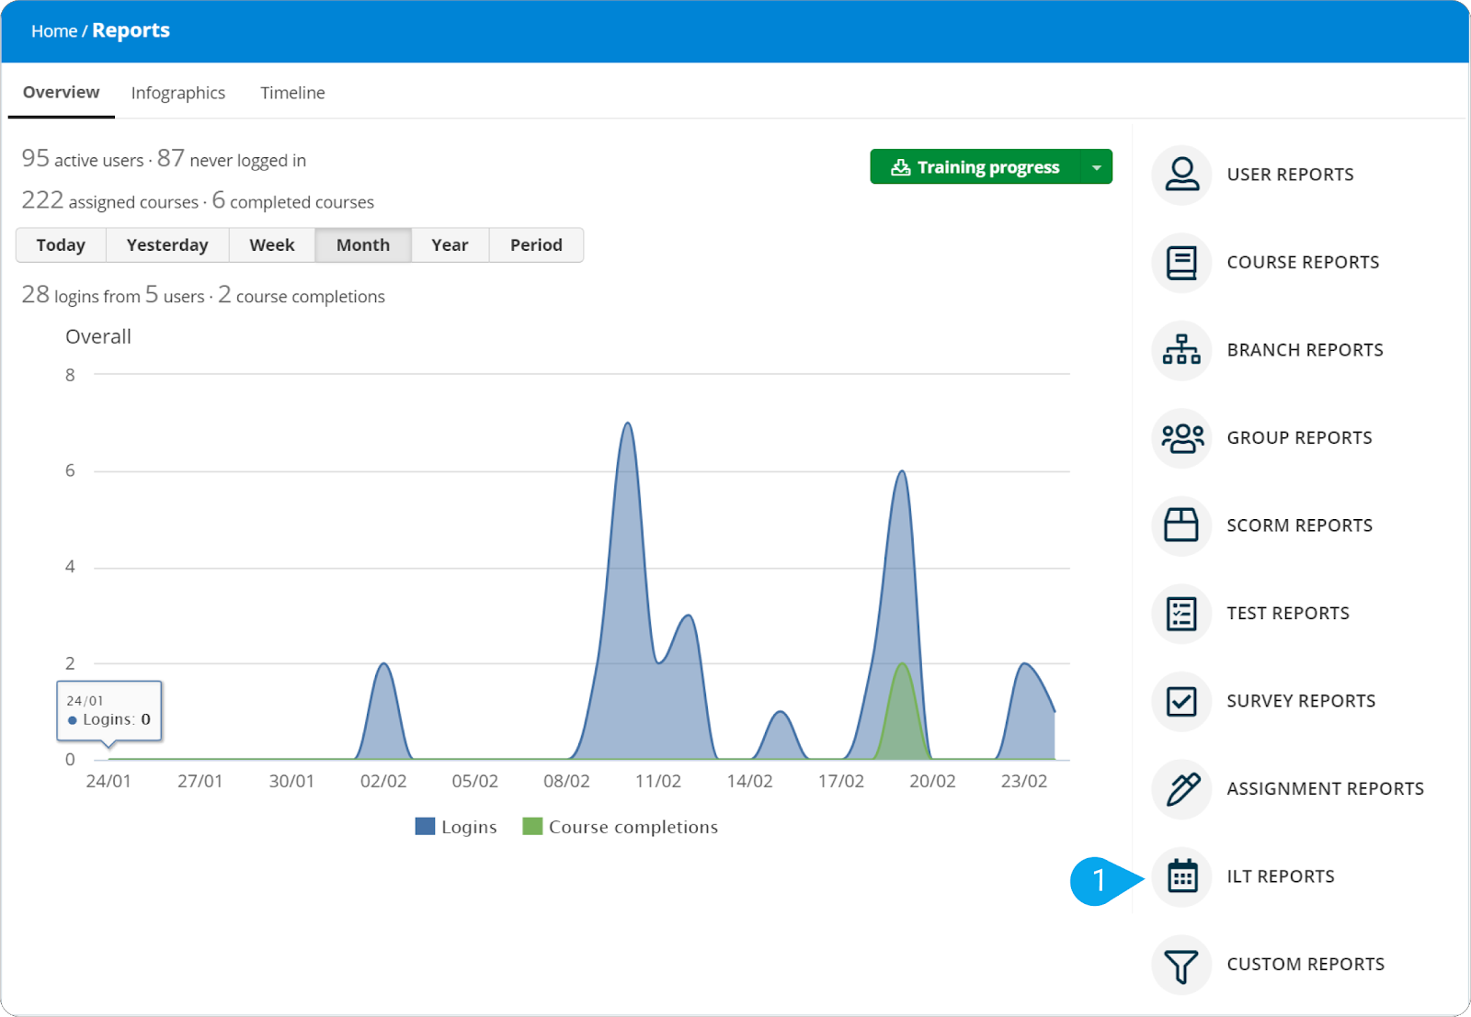The height and width of the screenshot is (1017, 1471).
Task: Switch to the Overview tab
Action: tap(61, 92)
